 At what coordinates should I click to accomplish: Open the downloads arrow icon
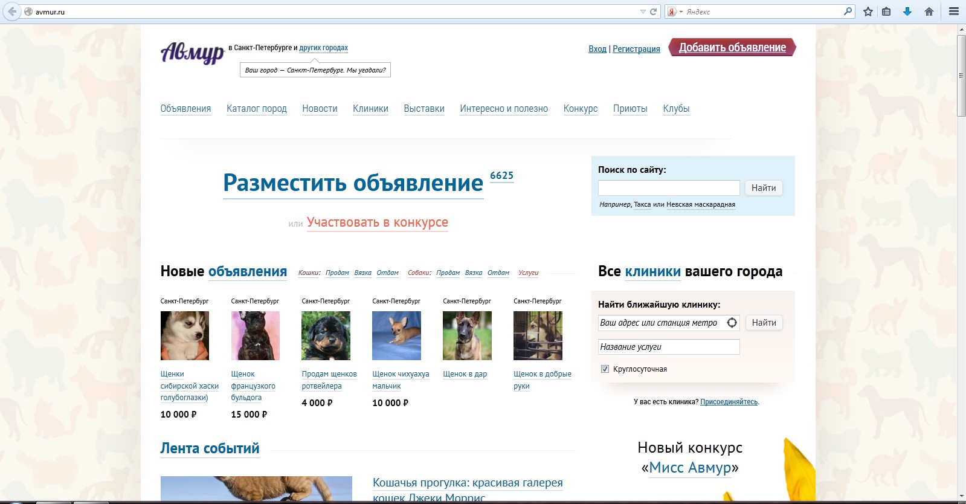[907, 11]
